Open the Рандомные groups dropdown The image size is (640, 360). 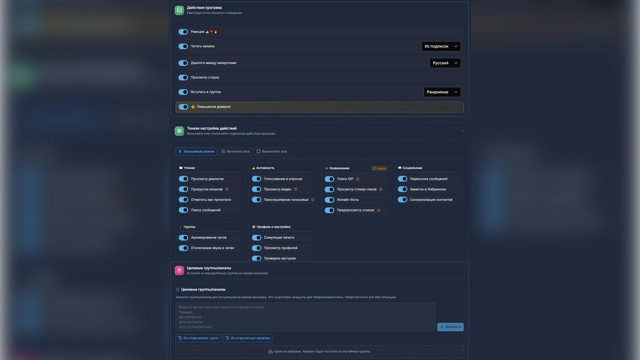coord(442,92)
